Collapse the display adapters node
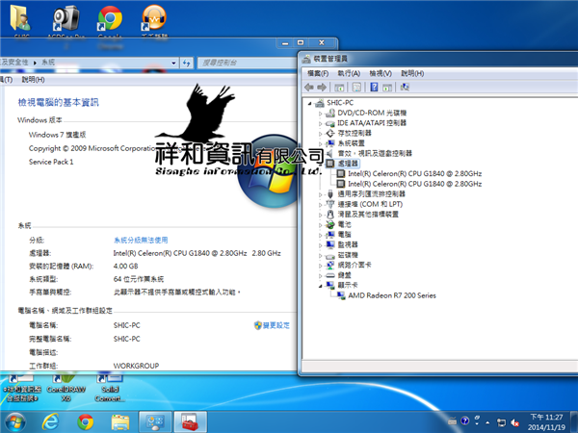This screenshot has height=433, width=578. [x=321, y=286]
